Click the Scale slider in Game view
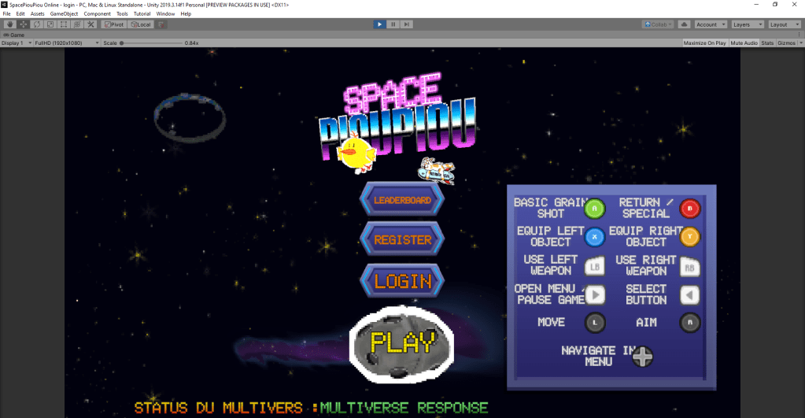 [x=150, y=43]
